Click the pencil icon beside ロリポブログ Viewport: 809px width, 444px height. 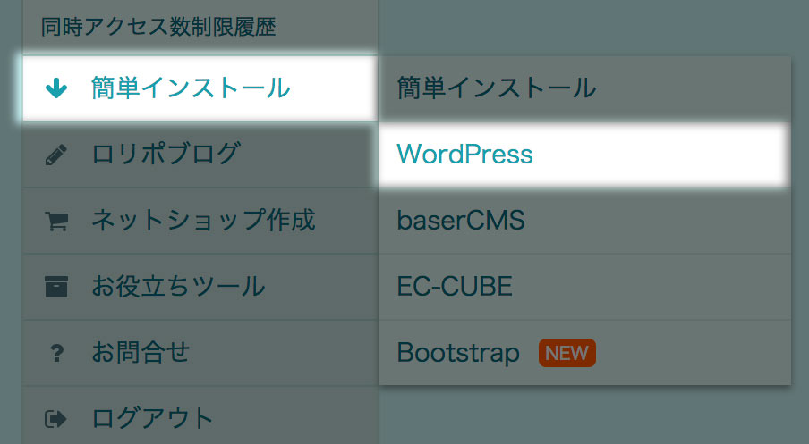(x=56, y=155)
